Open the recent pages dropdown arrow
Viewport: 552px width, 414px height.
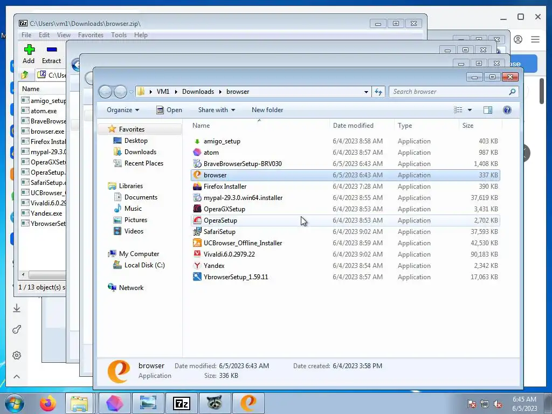tap(131, 92)
